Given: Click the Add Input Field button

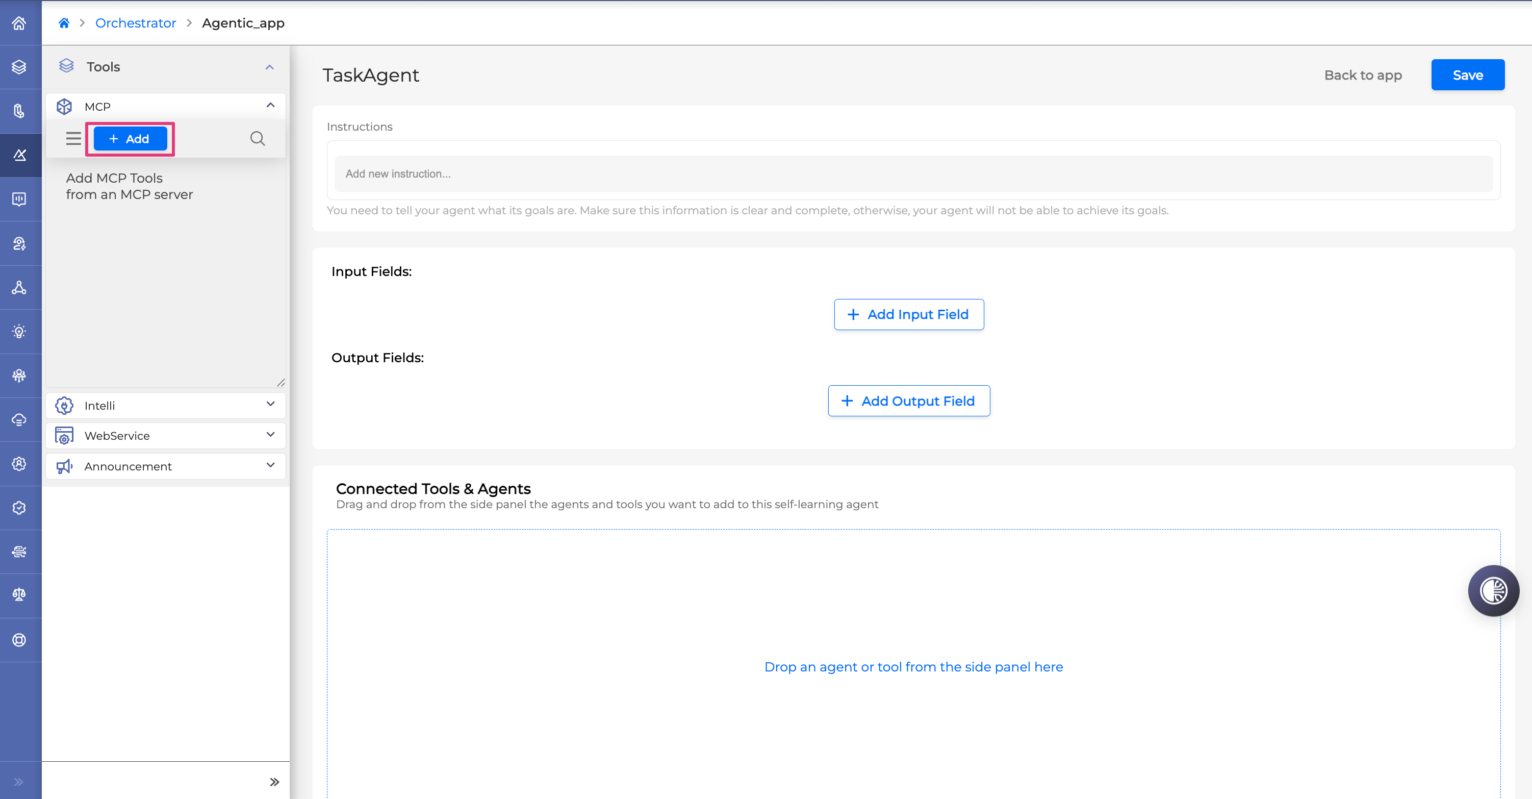Looking at the screenshot, I should coord(908,314).
